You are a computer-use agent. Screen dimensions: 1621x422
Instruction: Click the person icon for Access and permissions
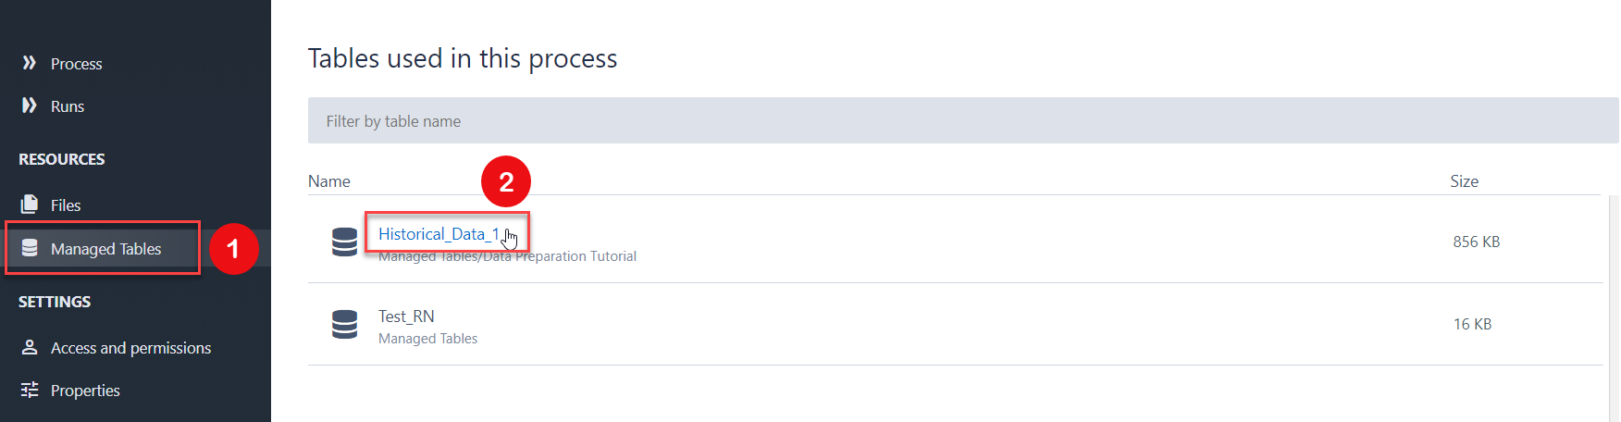click(30, 347)
